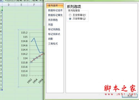Click axis value 114 on chart
139x100 pixels.
[25, 58]
